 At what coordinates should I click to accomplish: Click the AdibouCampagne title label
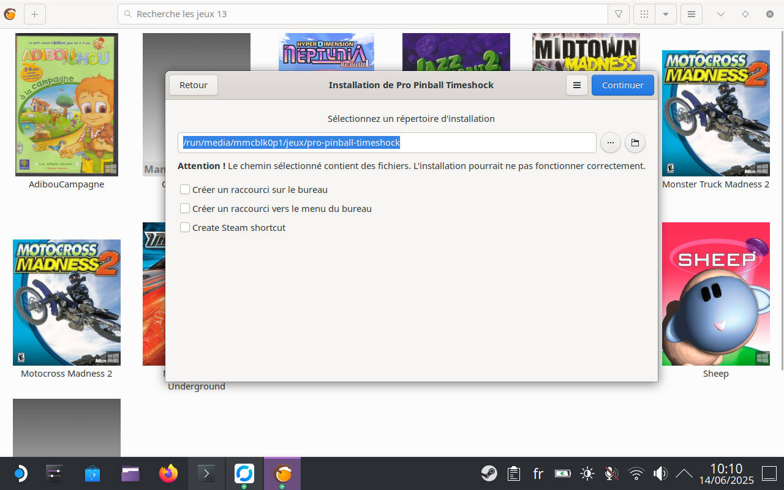(x=67, y=184)
